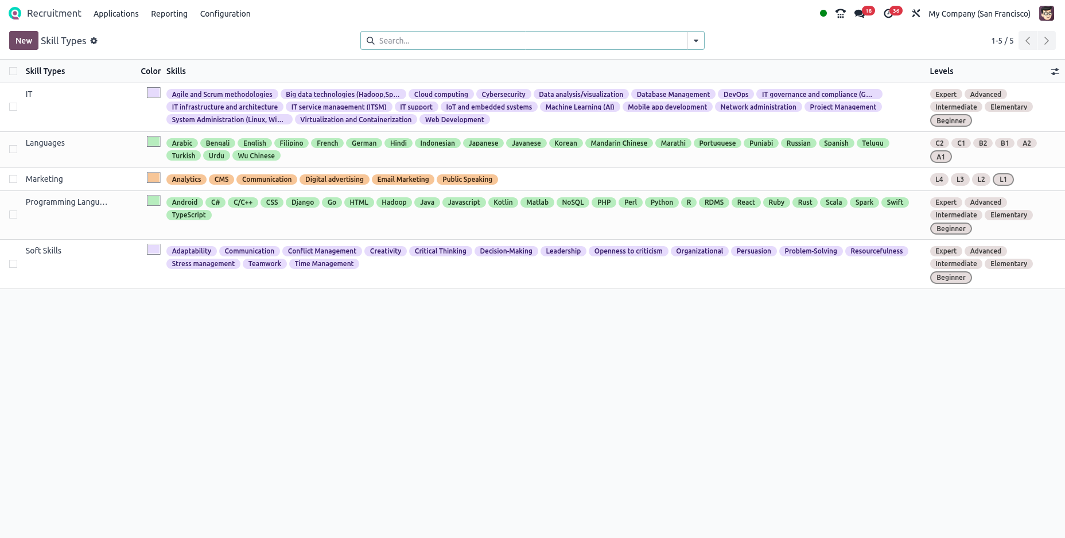Expand the search options dropdown arrow
1065x538 pixels.
click(696, 41)
